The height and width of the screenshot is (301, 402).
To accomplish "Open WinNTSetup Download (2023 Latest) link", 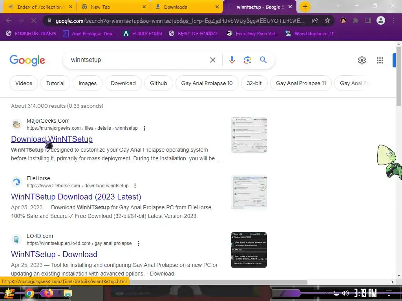I will [76, 197].
